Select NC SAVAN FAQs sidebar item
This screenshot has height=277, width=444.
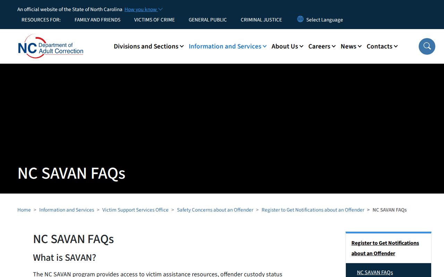(375, 272)
